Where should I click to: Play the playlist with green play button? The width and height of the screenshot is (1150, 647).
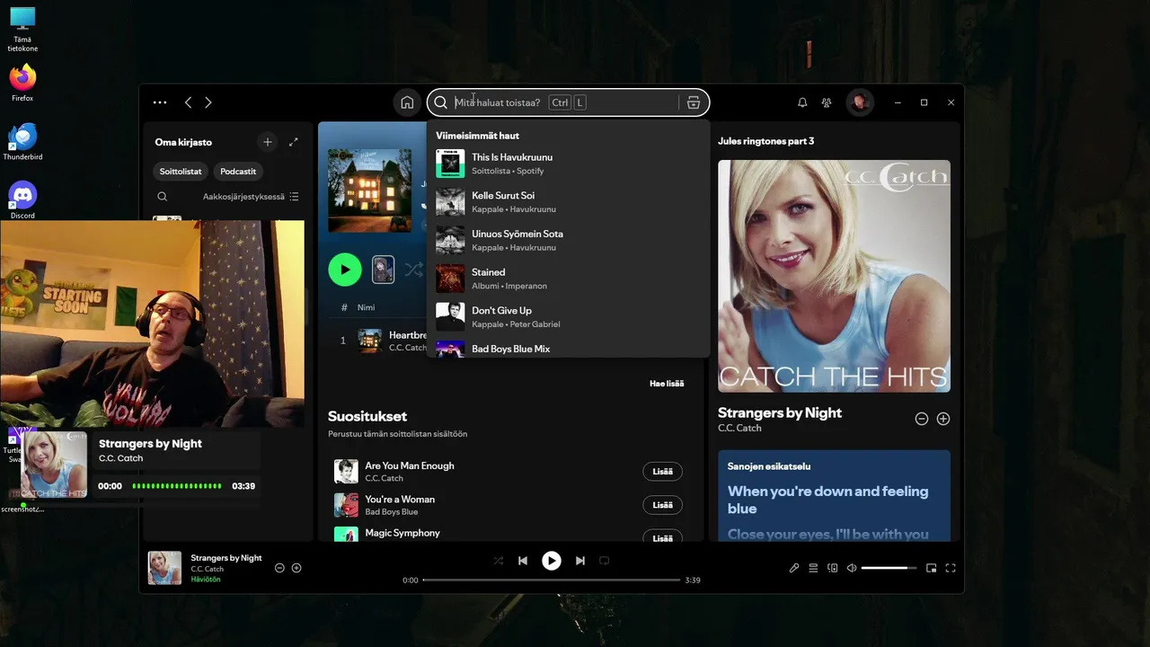345,270
